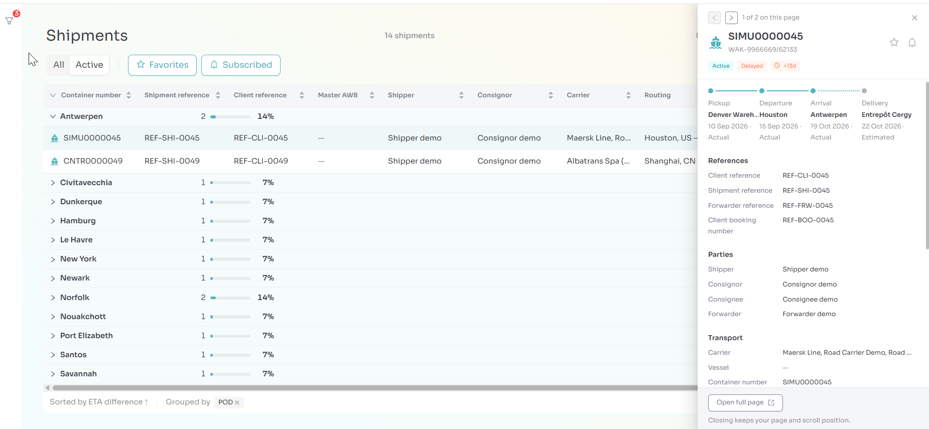Image resolution: width=929 pixels, height=429 pixels.
Task: Remove the POD grouping chip
Action: tap(237, 402)
